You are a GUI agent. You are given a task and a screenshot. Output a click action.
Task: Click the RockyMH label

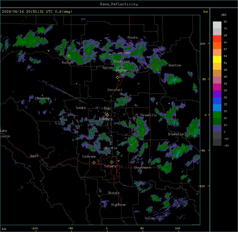[x=68, y=63]
